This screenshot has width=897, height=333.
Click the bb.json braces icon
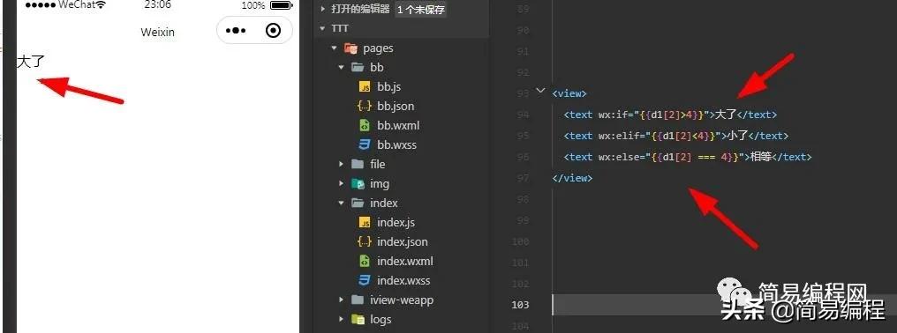click(x=365, y=107)
